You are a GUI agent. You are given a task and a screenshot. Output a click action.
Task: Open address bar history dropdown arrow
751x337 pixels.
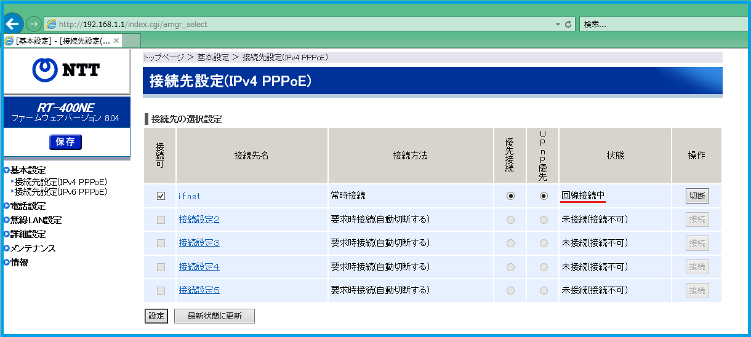(x=558, y=25)
